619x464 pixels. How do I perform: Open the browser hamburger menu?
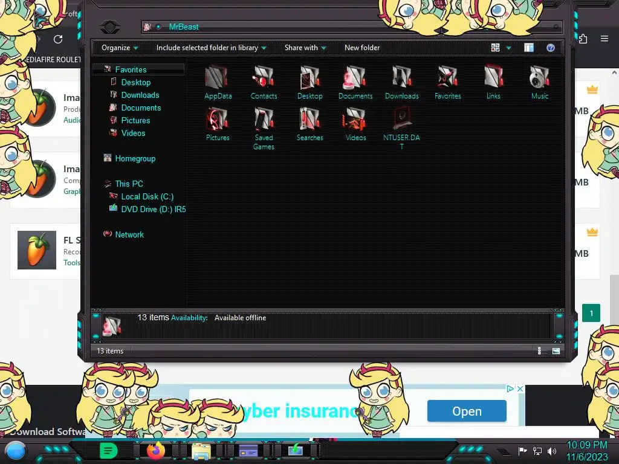pyautogui.click(x=604, y=39)
